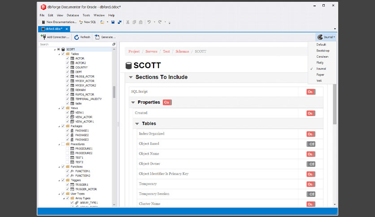Open the Database menu
The height and width of the screenshot is (217, 375).
pos(73,15)
